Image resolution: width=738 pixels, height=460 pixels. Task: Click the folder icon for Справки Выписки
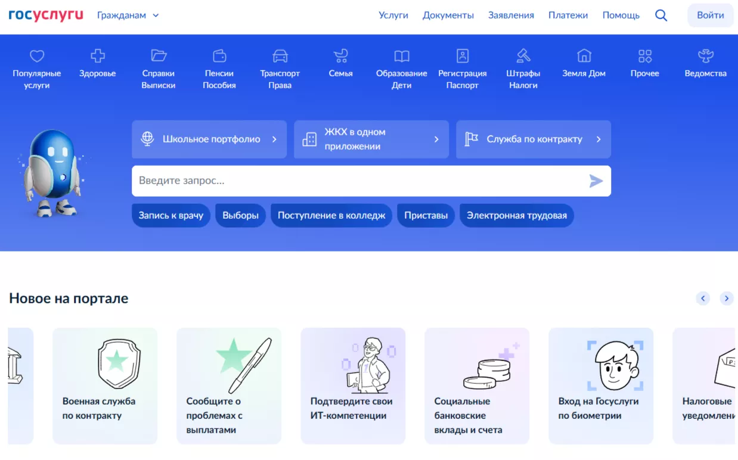coord(158,55)
